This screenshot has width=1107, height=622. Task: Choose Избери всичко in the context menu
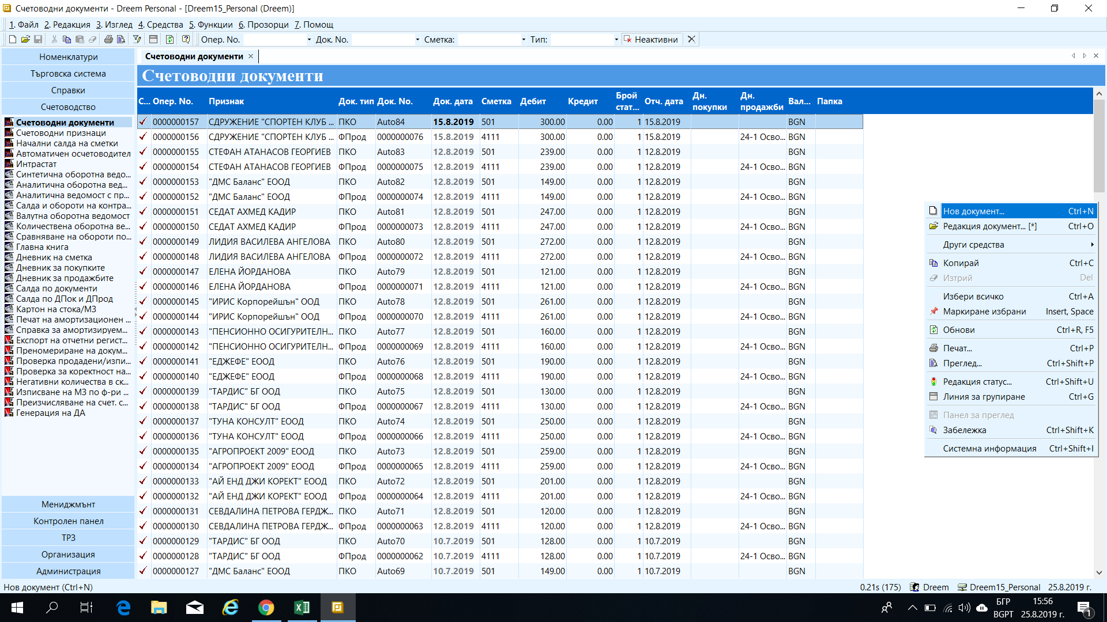(1011, 297)
